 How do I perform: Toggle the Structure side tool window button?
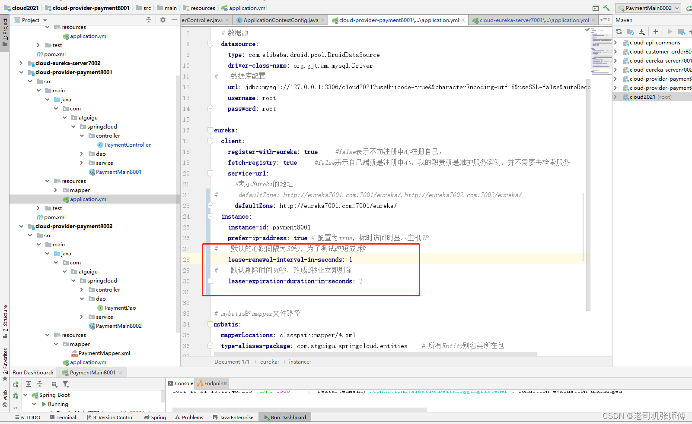coord(5,320)
